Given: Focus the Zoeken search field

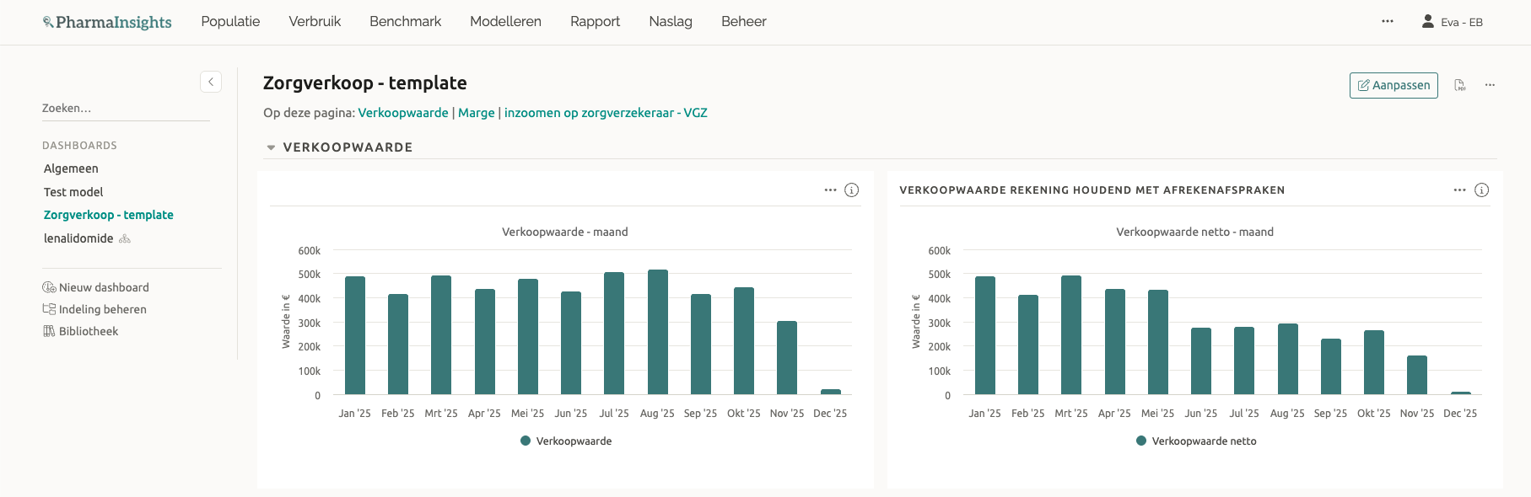Looking at the screenshot, I should 126,108.
